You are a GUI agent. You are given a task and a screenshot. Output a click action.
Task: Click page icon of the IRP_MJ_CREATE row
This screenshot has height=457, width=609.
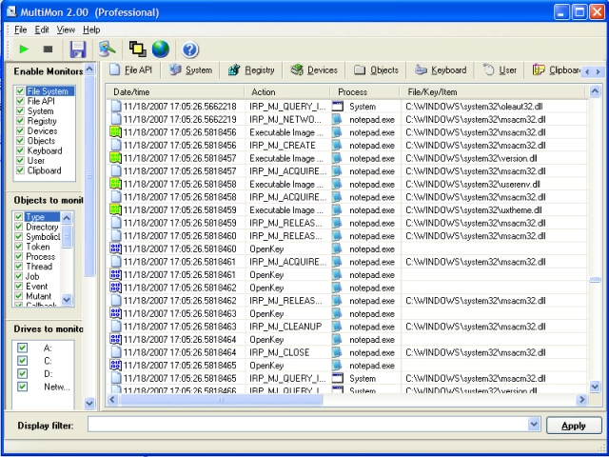[x=116, y=146]
